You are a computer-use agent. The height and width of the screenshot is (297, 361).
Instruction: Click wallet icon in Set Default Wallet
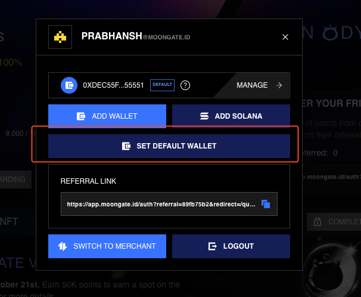tap(126, 146)
